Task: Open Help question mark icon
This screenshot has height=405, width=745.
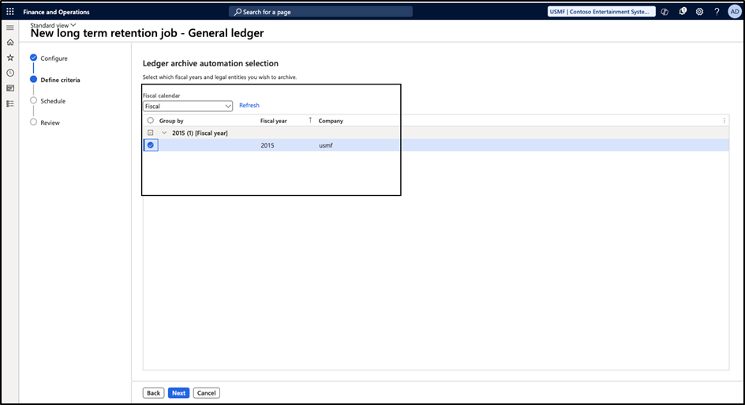Action: coord(717,12)
